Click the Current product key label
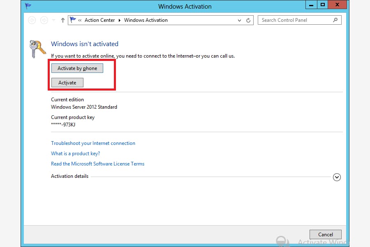370x247 pixels. [73, 117]
